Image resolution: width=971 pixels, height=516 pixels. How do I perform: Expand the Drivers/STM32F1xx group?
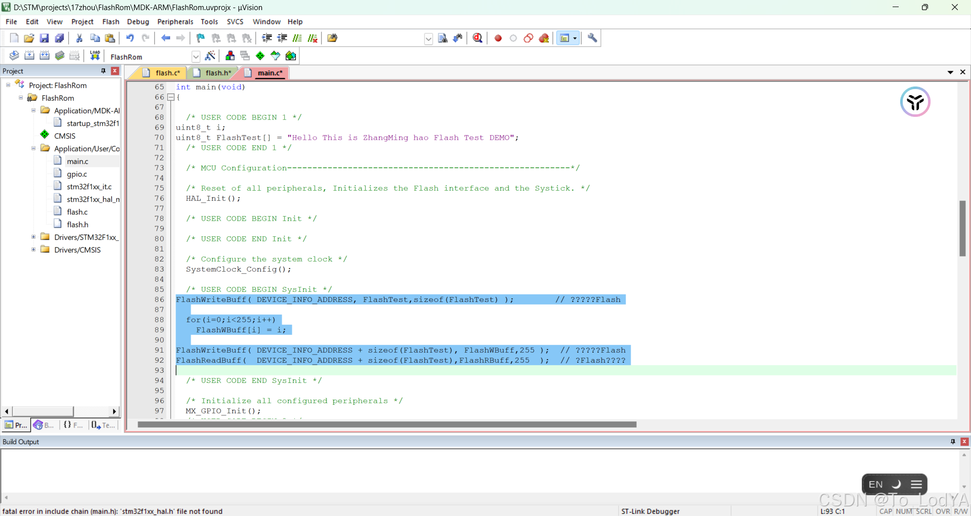tap(33, 237)
